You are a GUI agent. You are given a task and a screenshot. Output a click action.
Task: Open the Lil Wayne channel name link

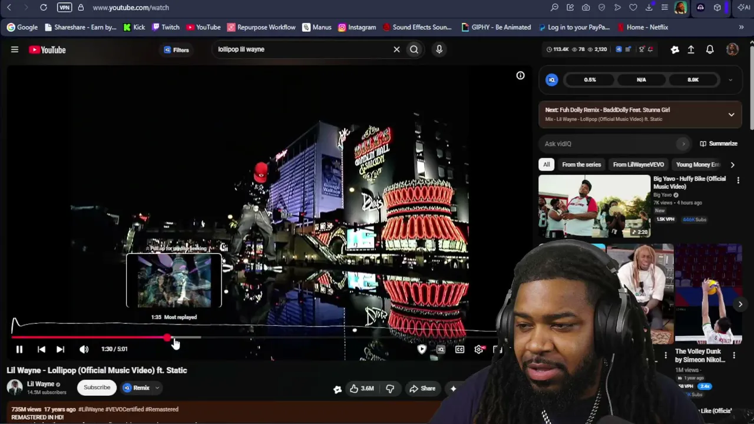click(41, 384)
